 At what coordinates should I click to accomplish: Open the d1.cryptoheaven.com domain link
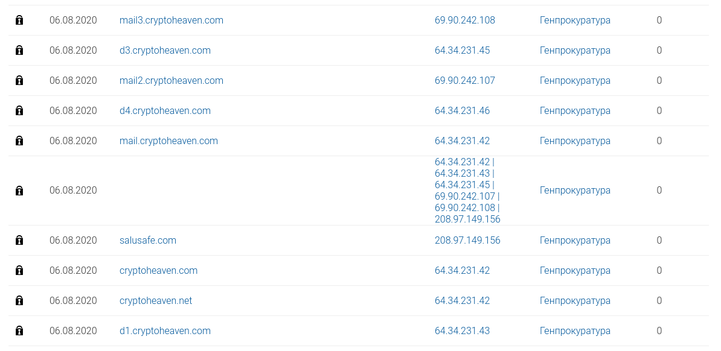(165, 330)
